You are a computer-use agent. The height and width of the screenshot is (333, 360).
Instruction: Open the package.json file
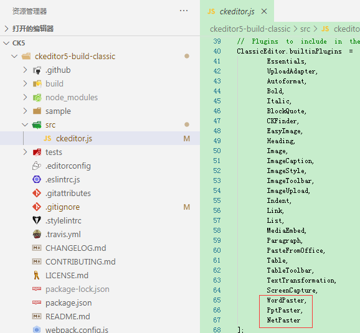click(x=69, y=303)
